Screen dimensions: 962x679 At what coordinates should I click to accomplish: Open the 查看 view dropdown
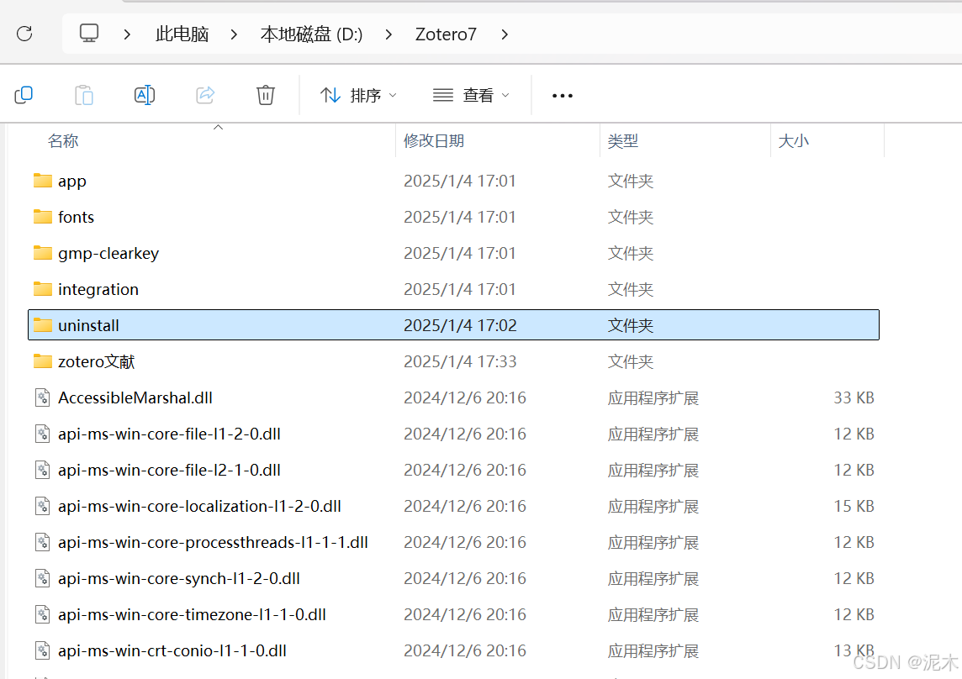(x=471, y=95)
